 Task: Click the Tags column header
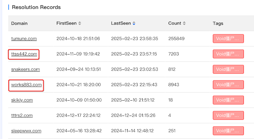[x=218, y=23]
